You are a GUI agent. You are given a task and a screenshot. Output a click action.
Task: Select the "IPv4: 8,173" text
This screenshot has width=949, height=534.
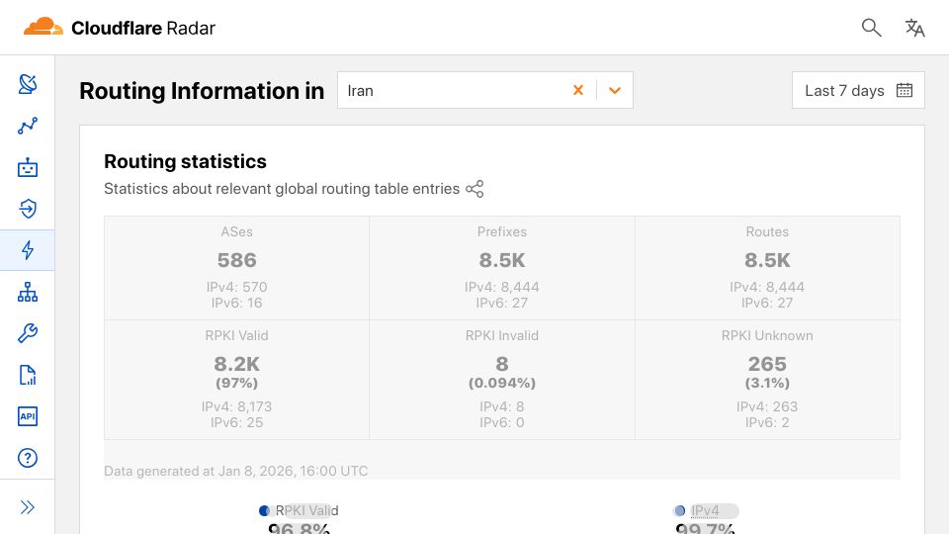pos(236,406)
